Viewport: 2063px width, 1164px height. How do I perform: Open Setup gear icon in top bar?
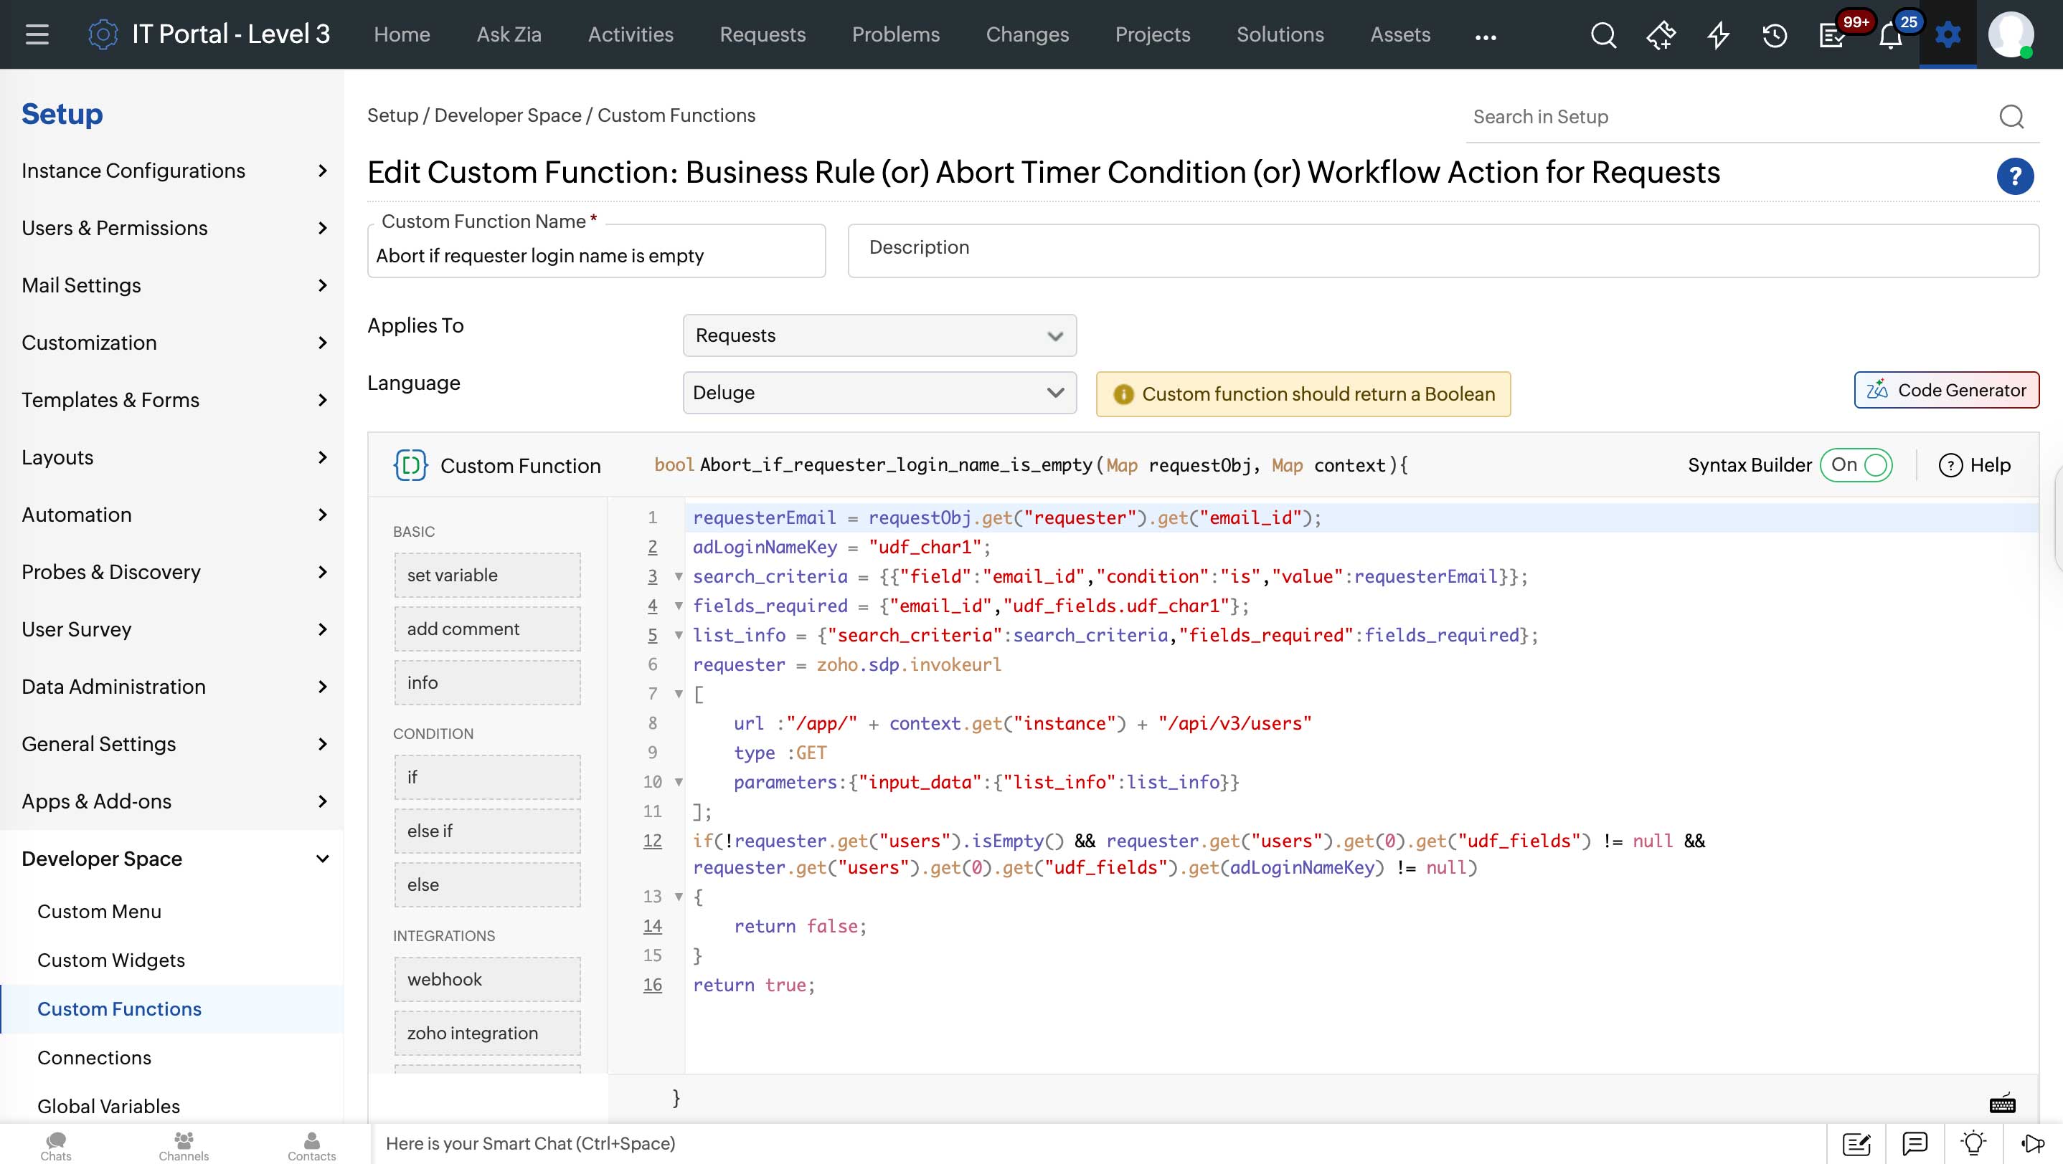pyautogui.click(x=1948, y=34)
